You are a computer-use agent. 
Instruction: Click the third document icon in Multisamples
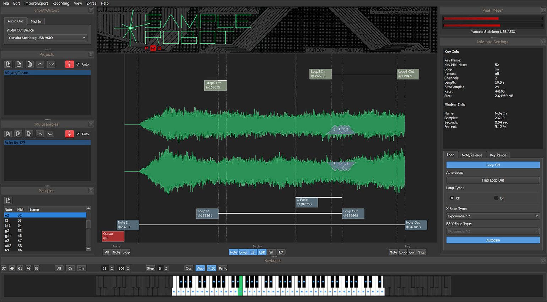[x=29, y=134]
